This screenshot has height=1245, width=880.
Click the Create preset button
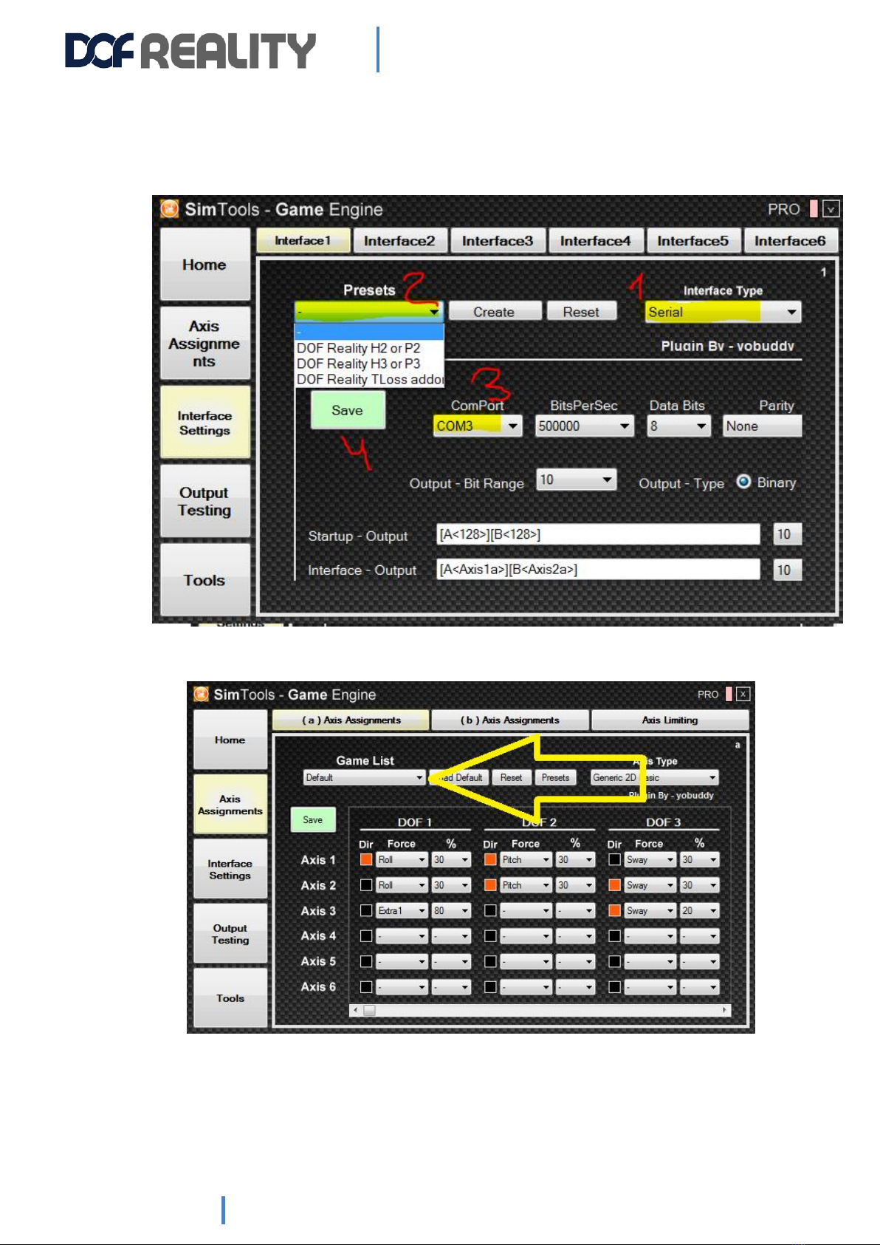[x=494, y=312]
